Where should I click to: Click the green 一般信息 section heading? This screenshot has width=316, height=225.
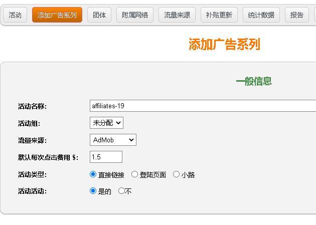(x=254, y=81)
